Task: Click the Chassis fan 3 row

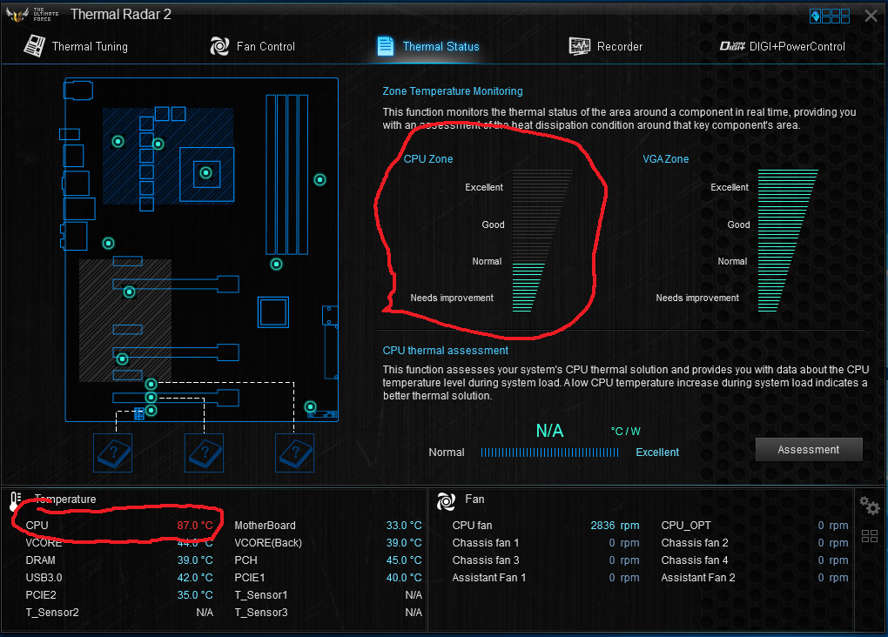Action: pyautogui.click(x=545, y=560)
